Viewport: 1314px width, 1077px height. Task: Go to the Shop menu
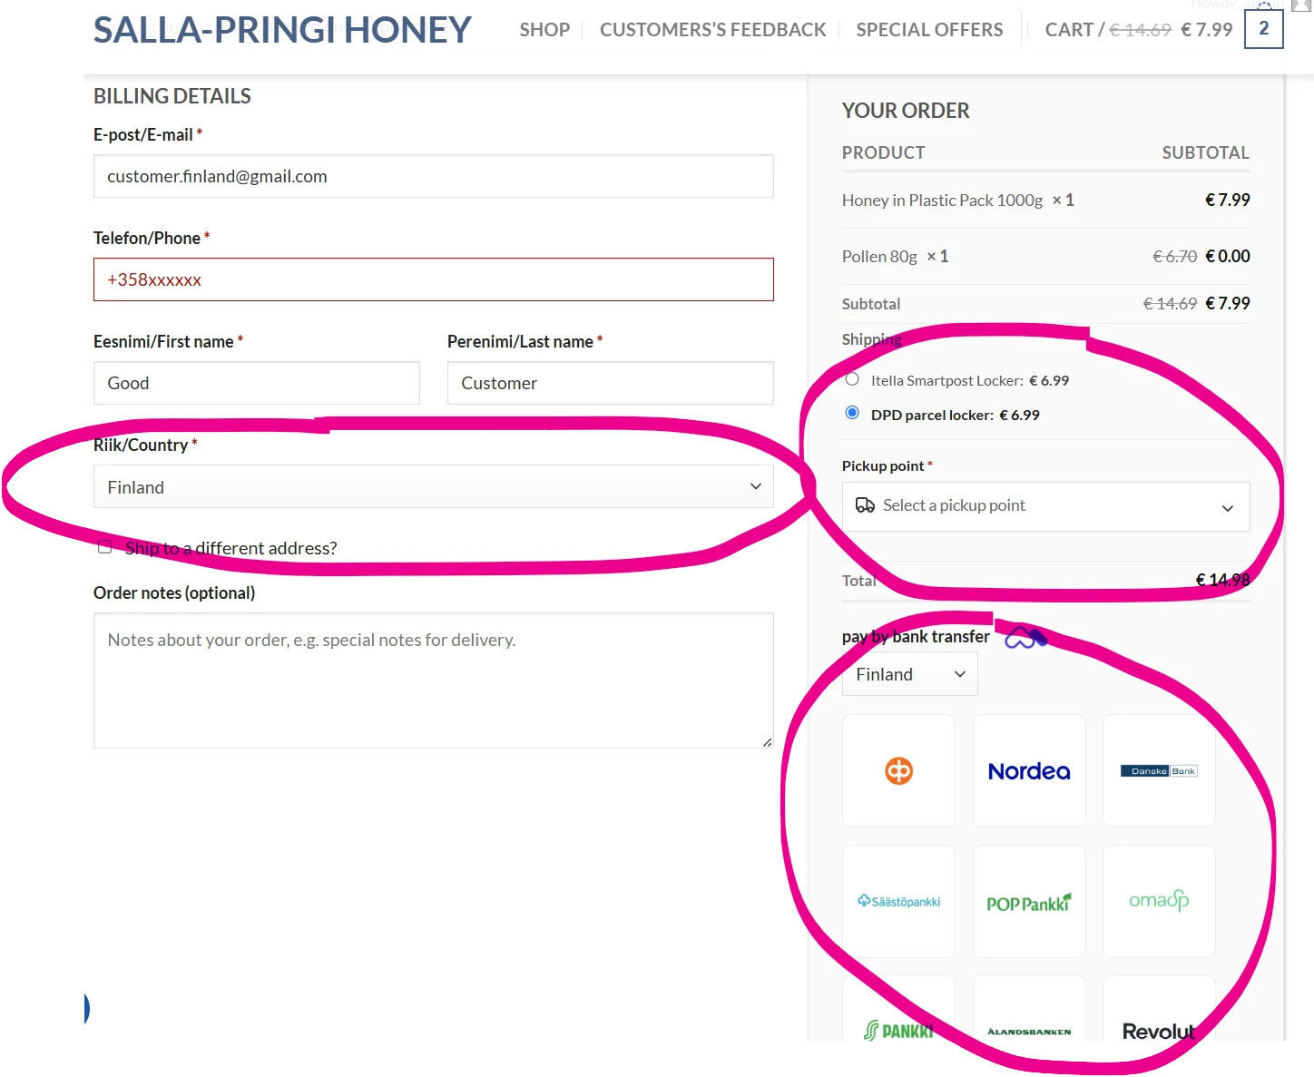544,30
